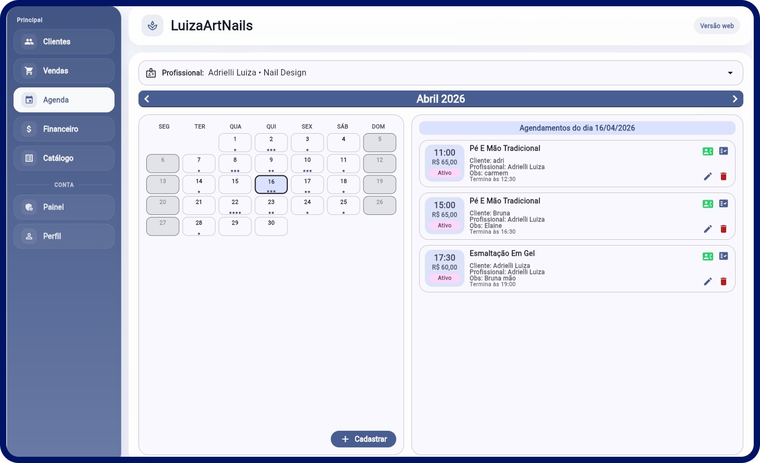Open Vendas section
This screenshot has width=760, height=463.
coord(64,71)
